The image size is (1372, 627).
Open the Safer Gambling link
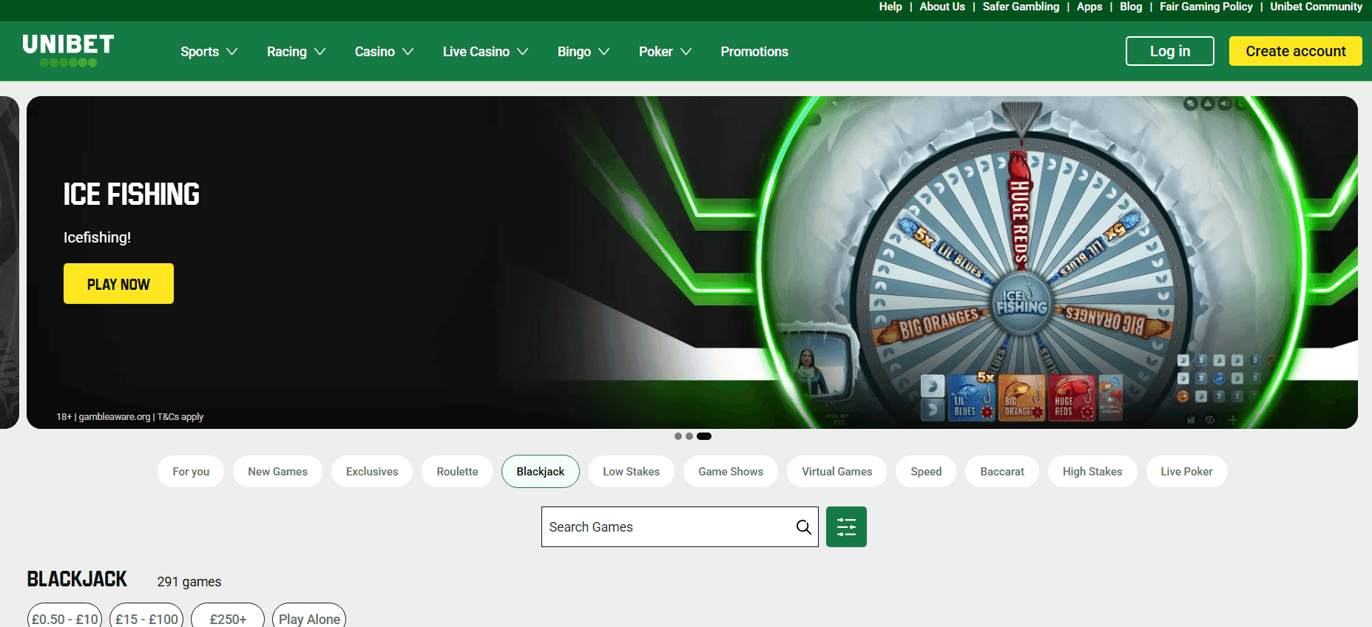tap(1021, 7)
